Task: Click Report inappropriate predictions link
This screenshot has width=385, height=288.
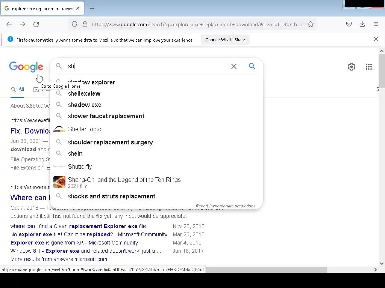Action: (x=226, y=206)
